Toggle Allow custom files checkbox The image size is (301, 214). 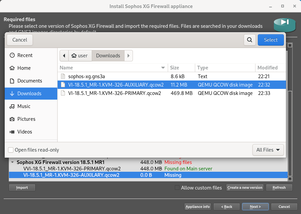point(177,188)
